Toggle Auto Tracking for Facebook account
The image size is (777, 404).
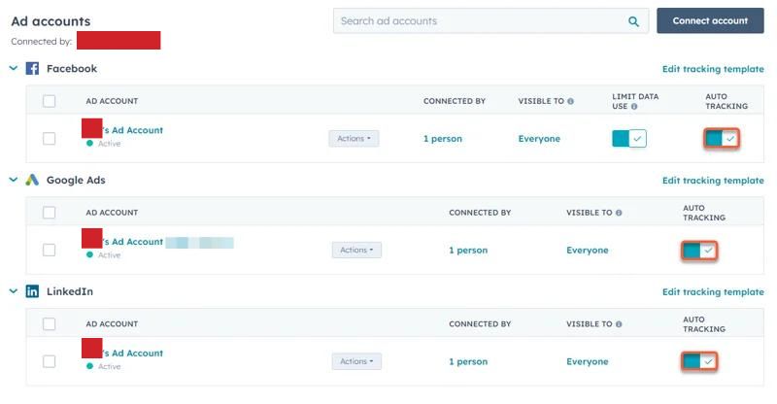pyautogui.click(x=722, y=138)
